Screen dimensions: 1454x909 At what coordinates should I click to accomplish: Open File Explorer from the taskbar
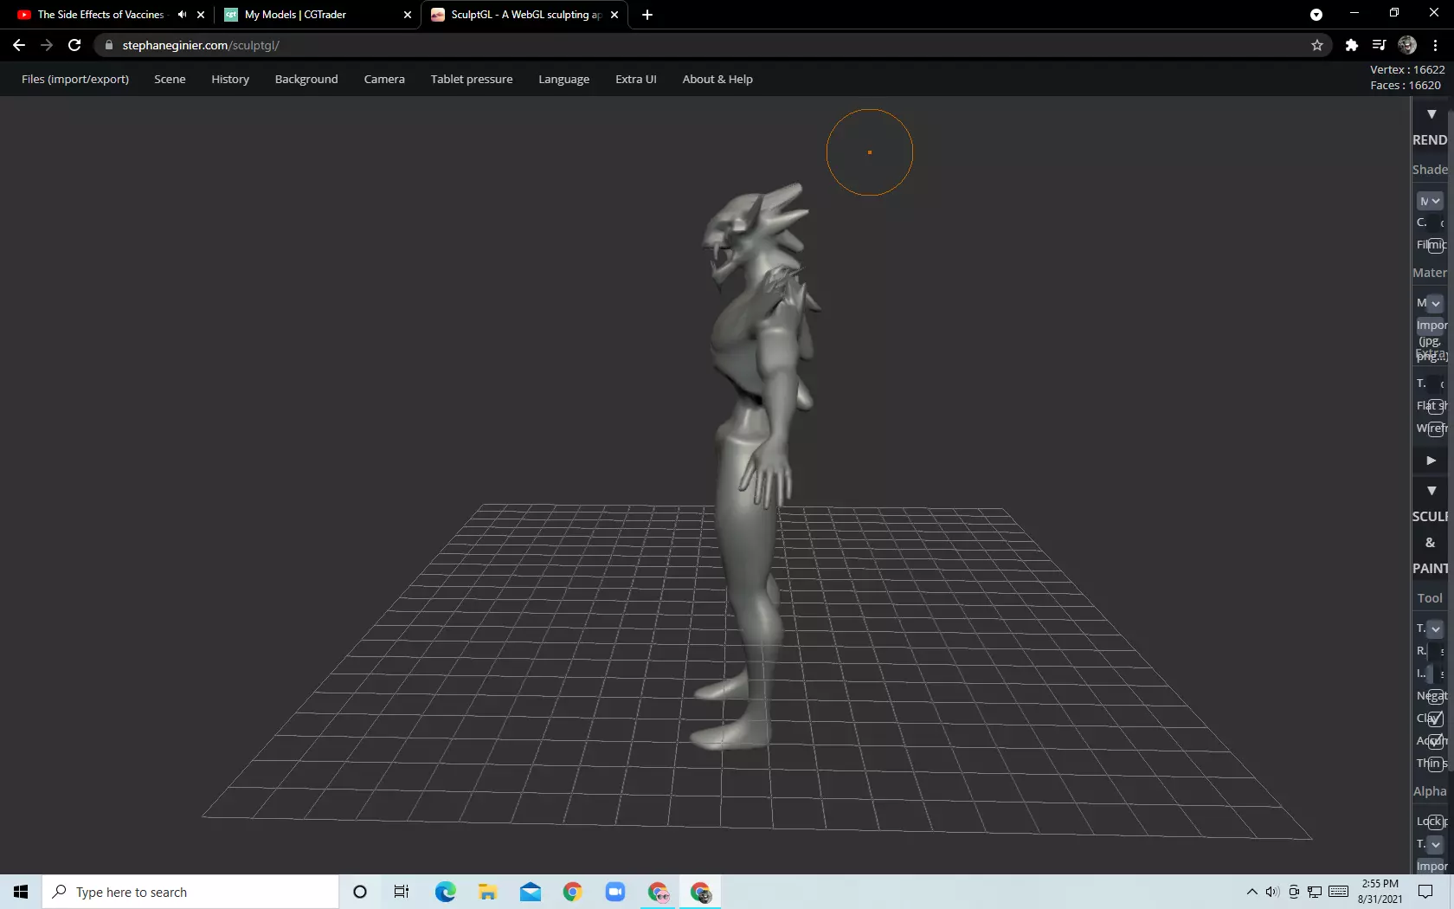pos(487,892)
